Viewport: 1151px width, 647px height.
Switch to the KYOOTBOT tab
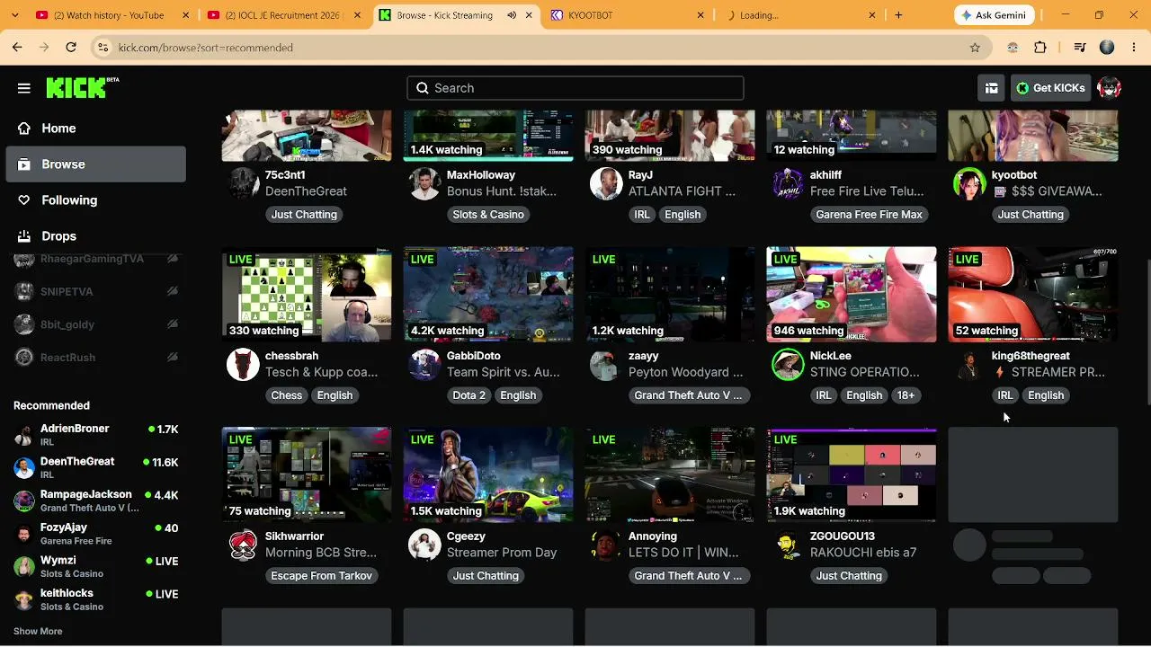click(x=628, y=15)
